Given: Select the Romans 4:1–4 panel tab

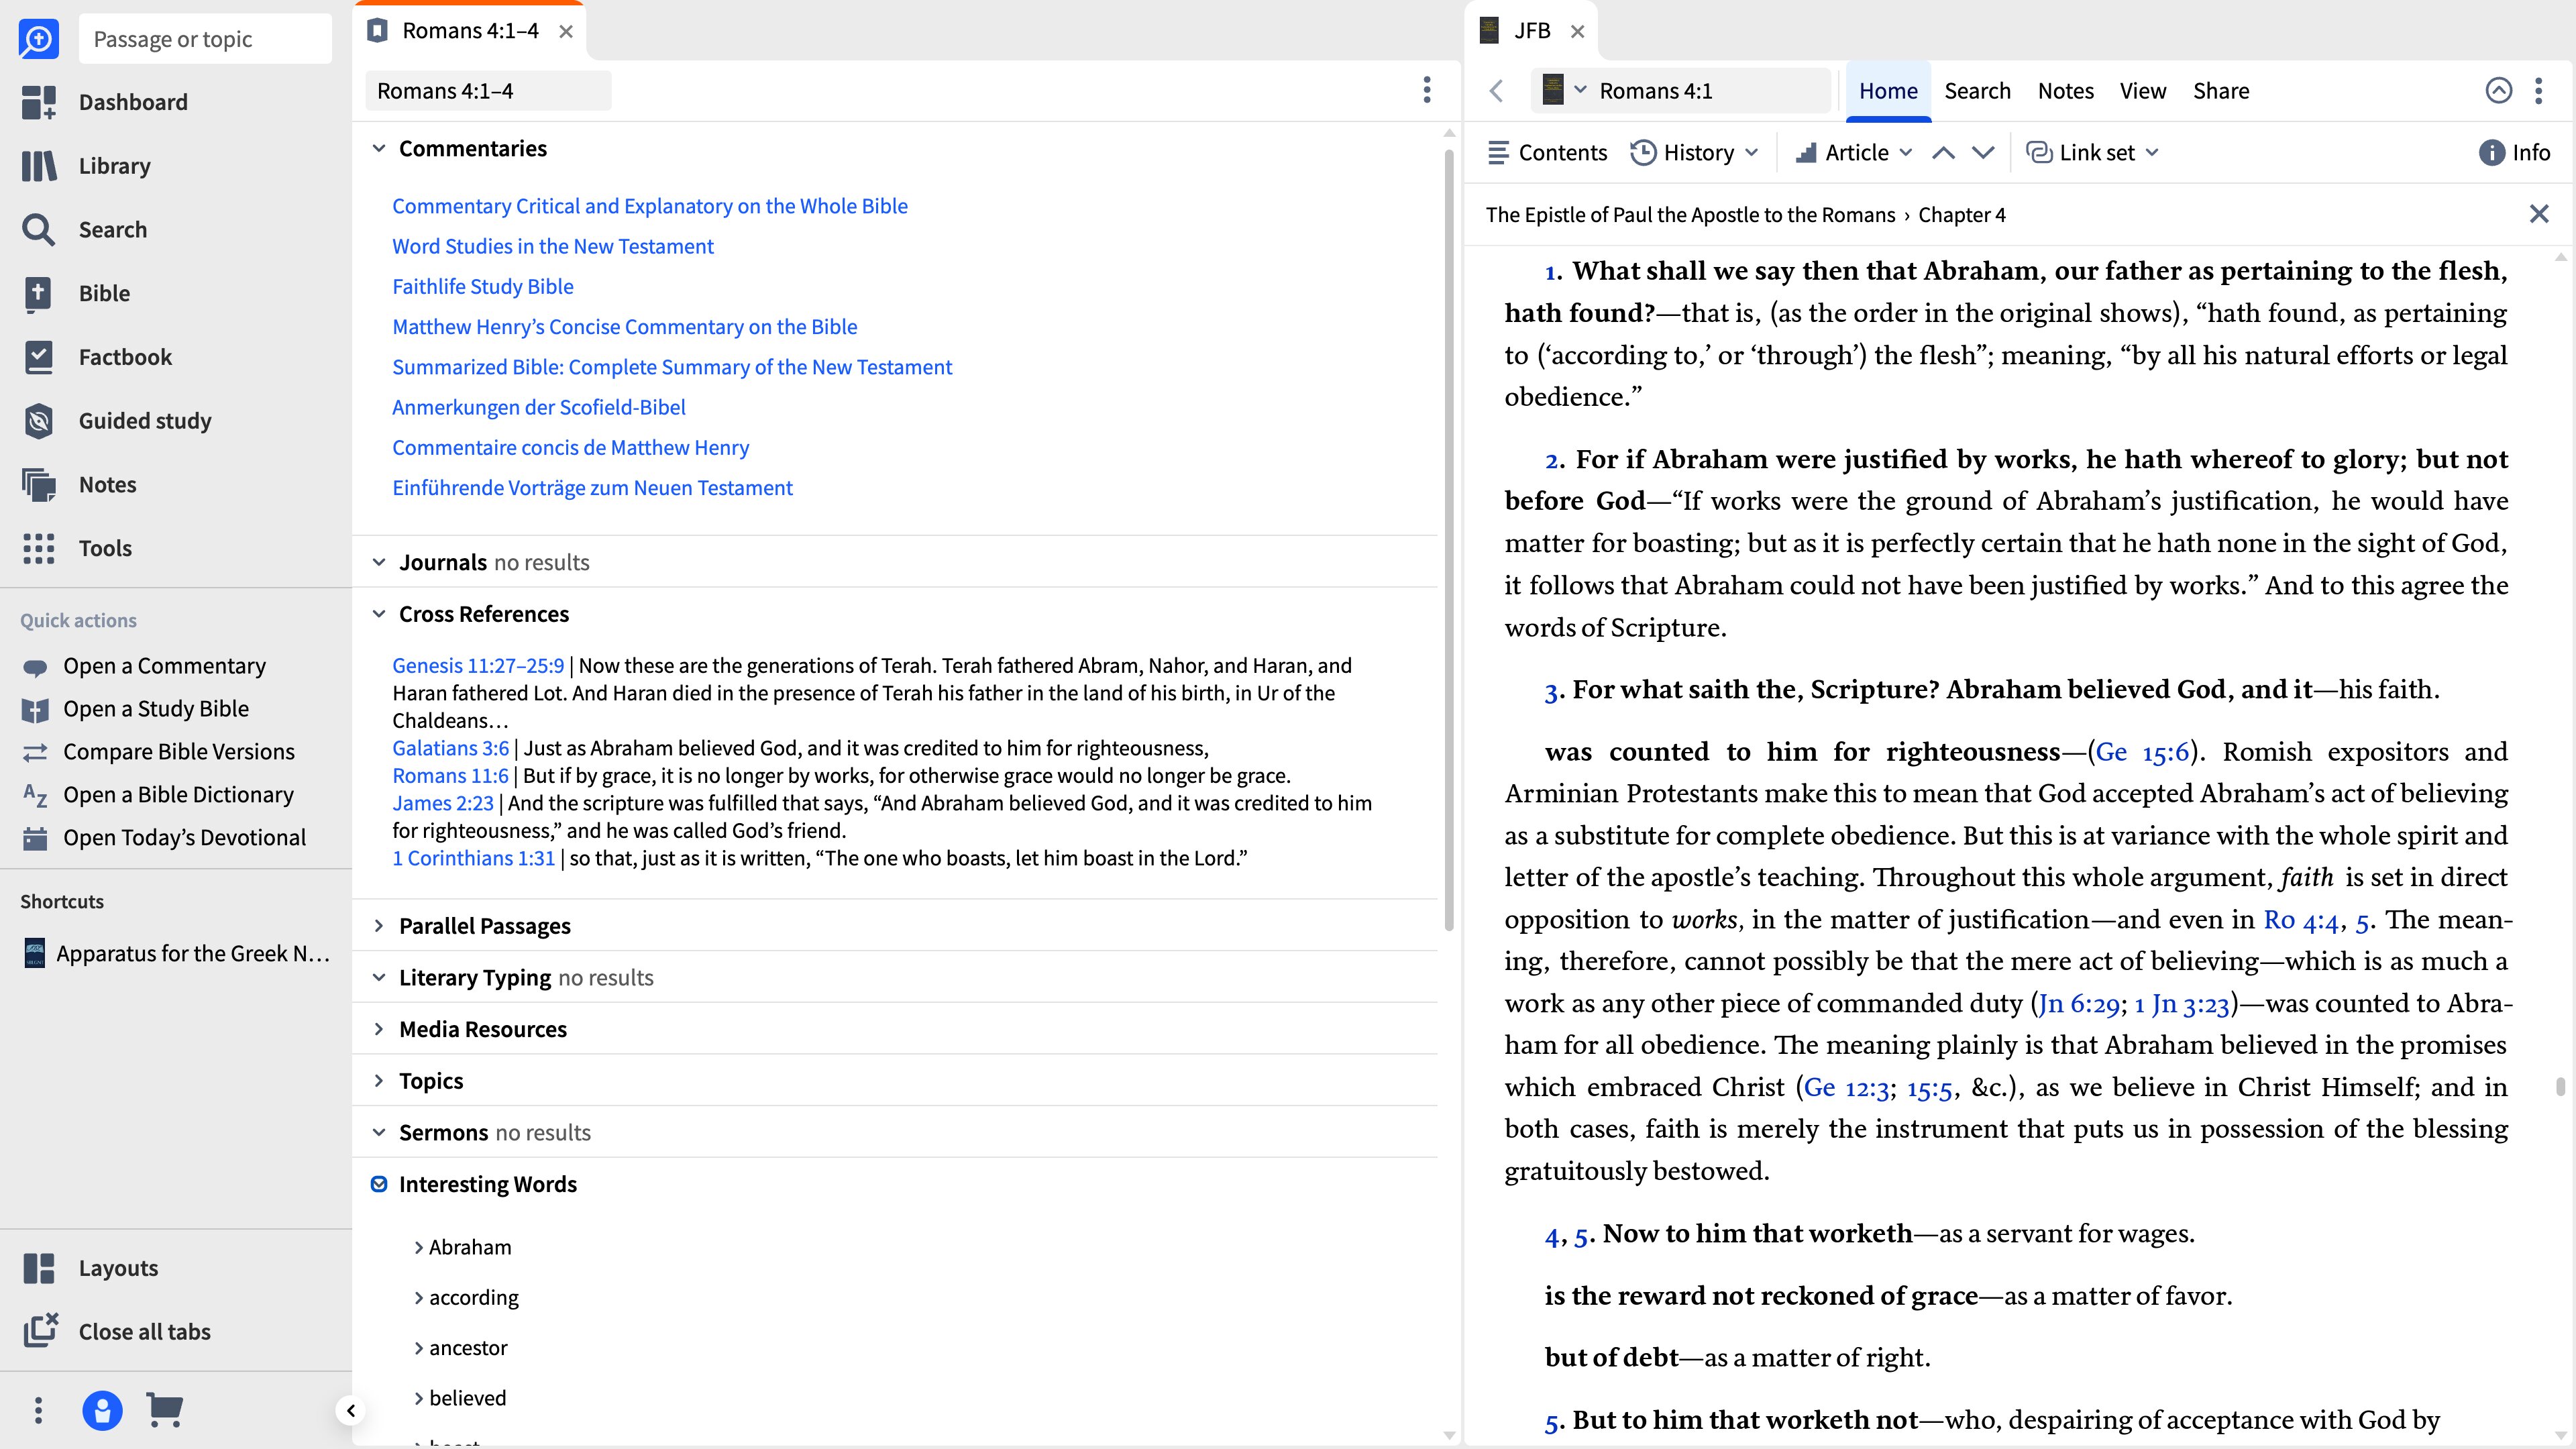Looking at the screenshot, I should 469,31.
